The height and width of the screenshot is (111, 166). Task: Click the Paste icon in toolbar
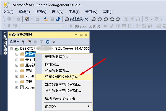138,19
